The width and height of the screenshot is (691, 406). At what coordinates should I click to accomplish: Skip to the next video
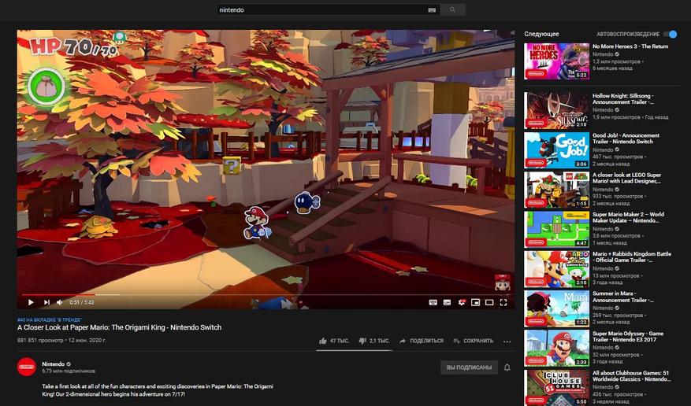[x=46, y=302]
